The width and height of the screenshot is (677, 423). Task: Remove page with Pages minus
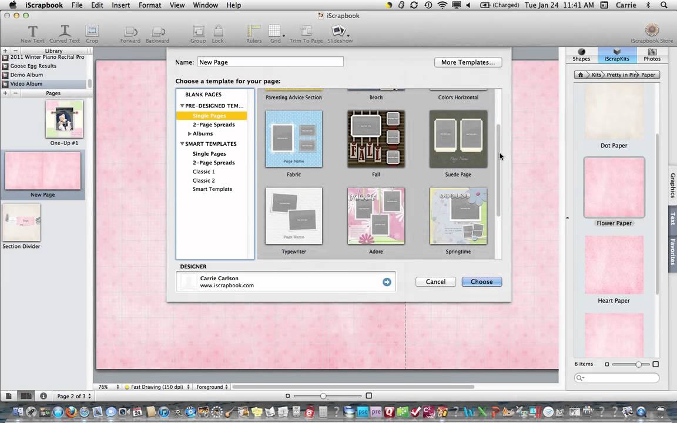(x=15, y=93)
